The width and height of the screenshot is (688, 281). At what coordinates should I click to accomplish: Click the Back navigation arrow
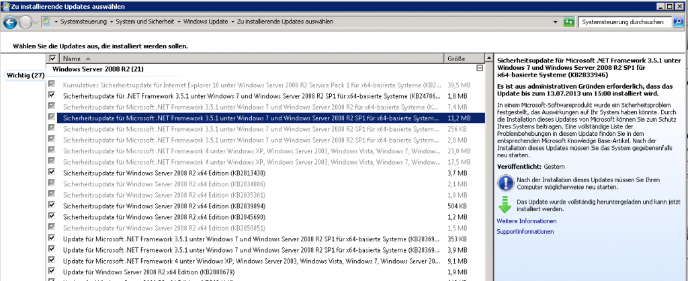click(10, 22)
